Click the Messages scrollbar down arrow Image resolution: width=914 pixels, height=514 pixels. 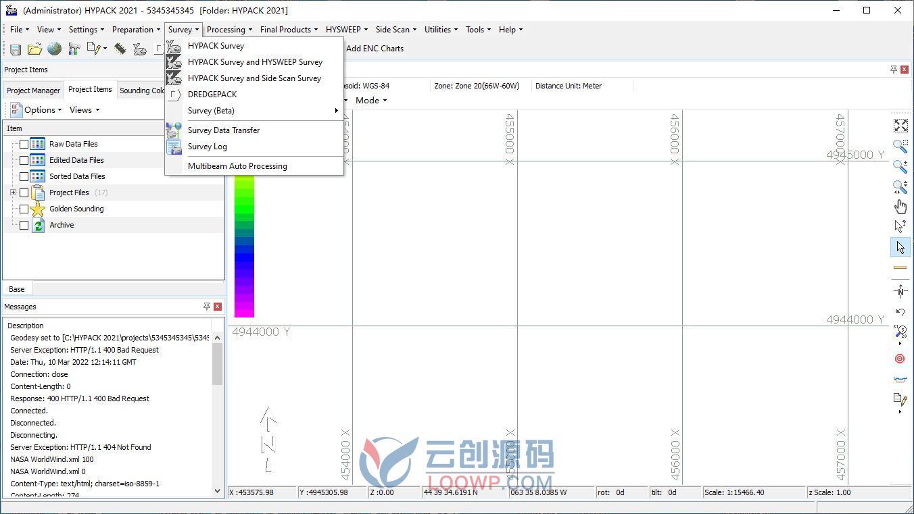(218, 491)
